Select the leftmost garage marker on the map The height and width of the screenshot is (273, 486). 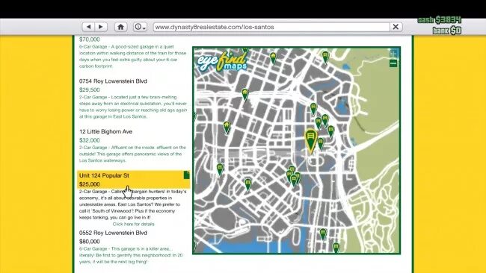coord(220,169)
